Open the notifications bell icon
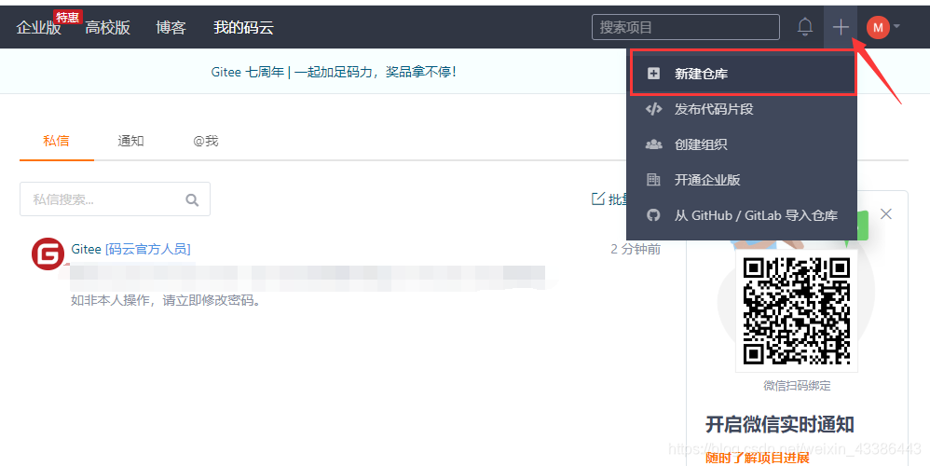Viewport: 930px width, 466px height. click(x=805, y=27)
